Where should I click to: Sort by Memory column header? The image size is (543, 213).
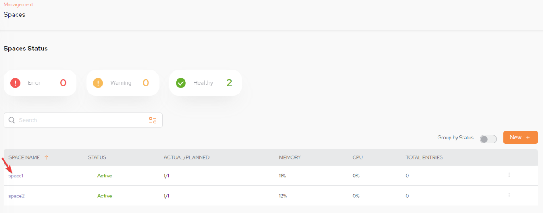point(290,157)
